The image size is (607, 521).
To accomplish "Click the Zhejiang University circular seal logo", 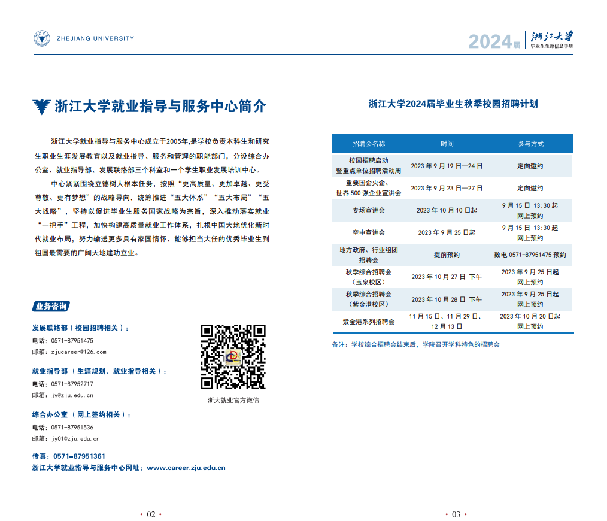I will click(42, 39).
